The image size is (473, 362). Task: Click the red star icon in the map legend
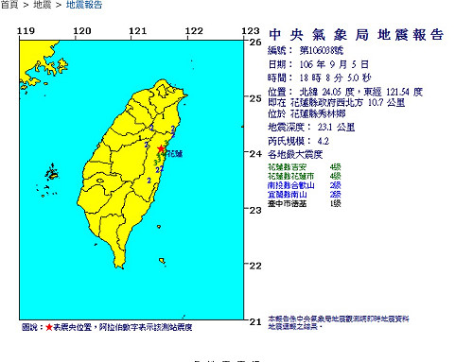tap(49, 327)
